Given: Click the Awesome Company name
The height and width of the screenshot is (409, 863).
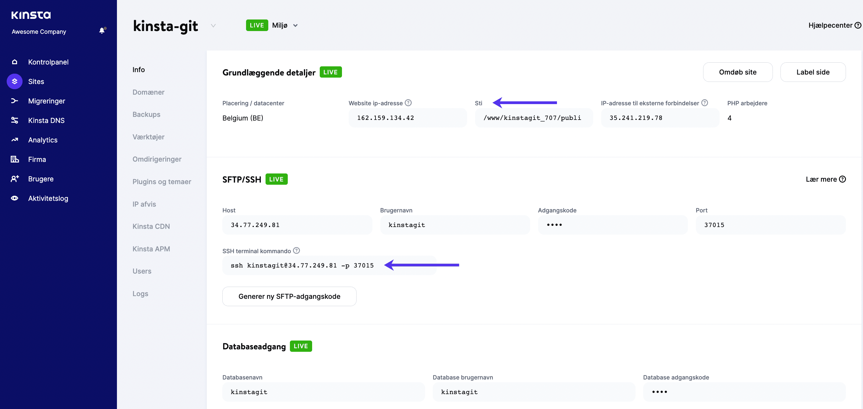Looking at the screenshot, I should click(x=39, y=32).
